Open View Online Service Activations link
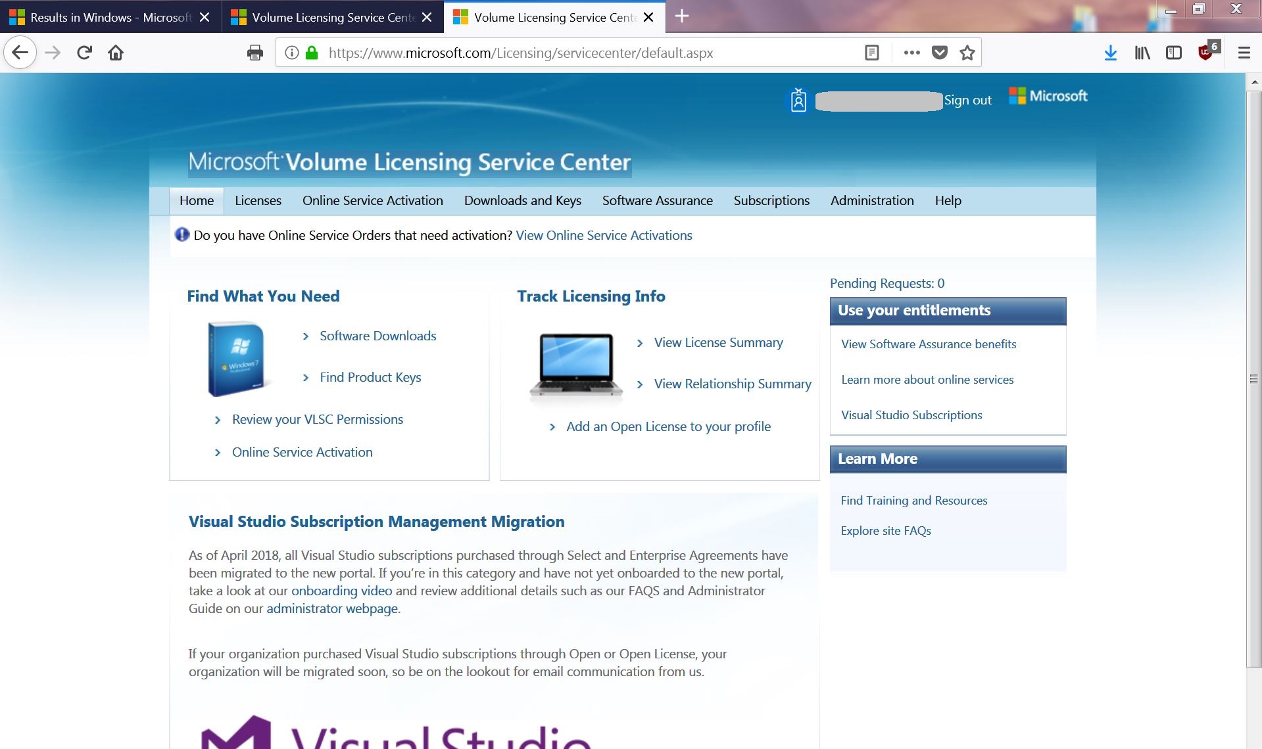This screenshot has width=1262, height=749. (604, 235)
